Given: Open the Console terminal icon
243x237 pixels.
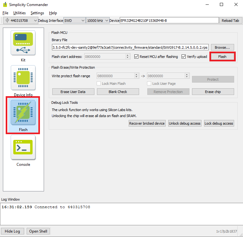Looking at the screenshot, I should (23, 147).
